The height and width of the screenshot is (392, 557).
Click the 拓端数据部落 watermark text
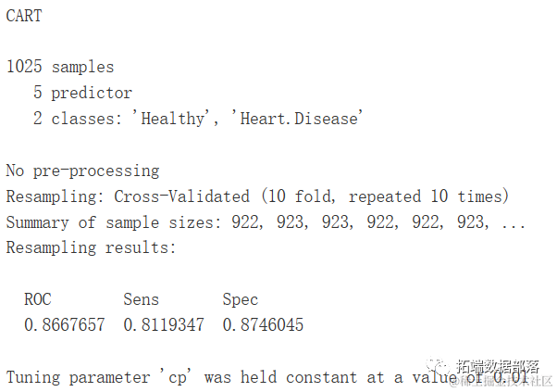[496, 366]
